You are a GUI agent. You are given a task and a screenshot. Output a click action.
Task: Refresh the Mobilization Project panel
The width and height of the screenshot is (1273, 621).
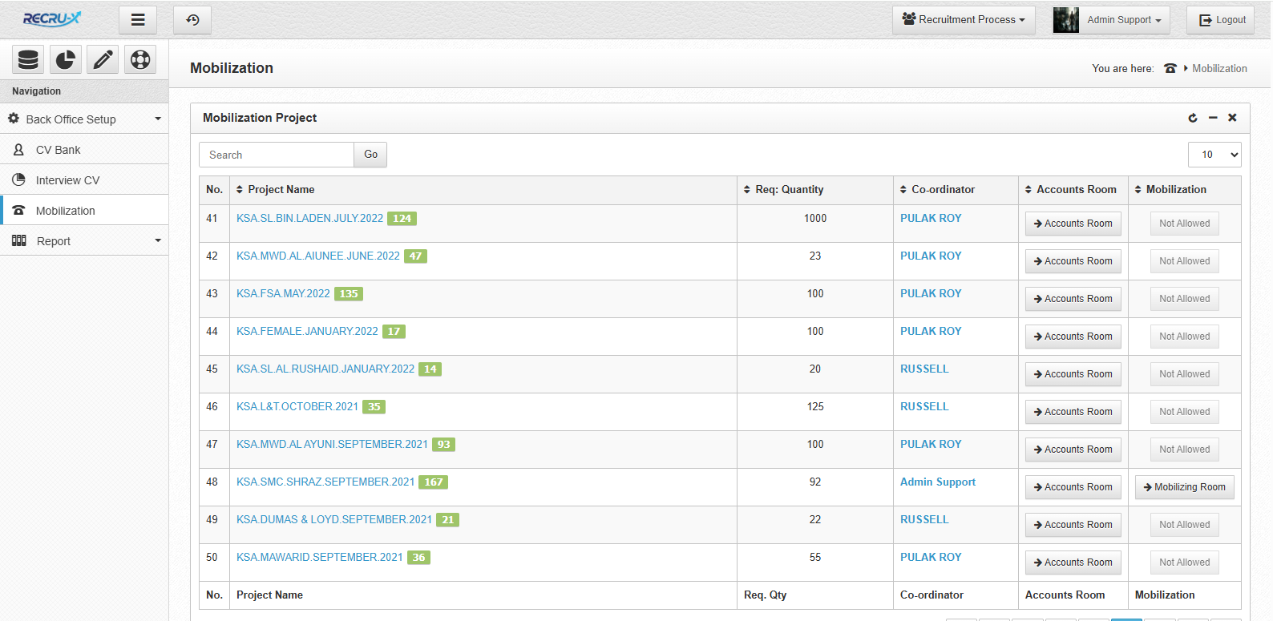pyautogui.click(x=1193, y=118)
